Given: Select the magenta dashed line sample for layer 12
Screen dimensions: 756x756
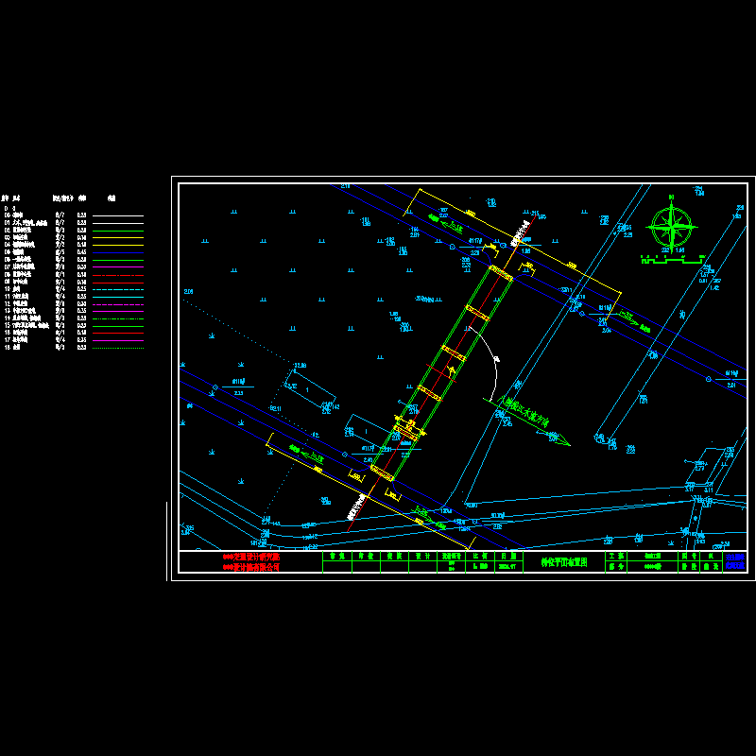Looking at the screenshot, I should pyautogui.click(x=117, y=304).
